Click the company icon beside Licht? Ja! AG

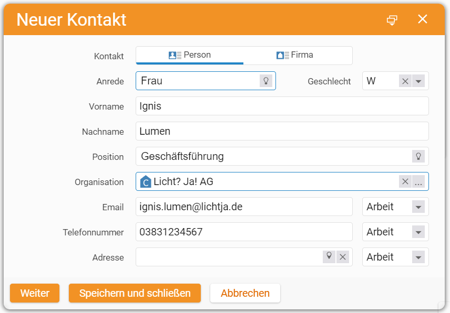coord(146,182)
